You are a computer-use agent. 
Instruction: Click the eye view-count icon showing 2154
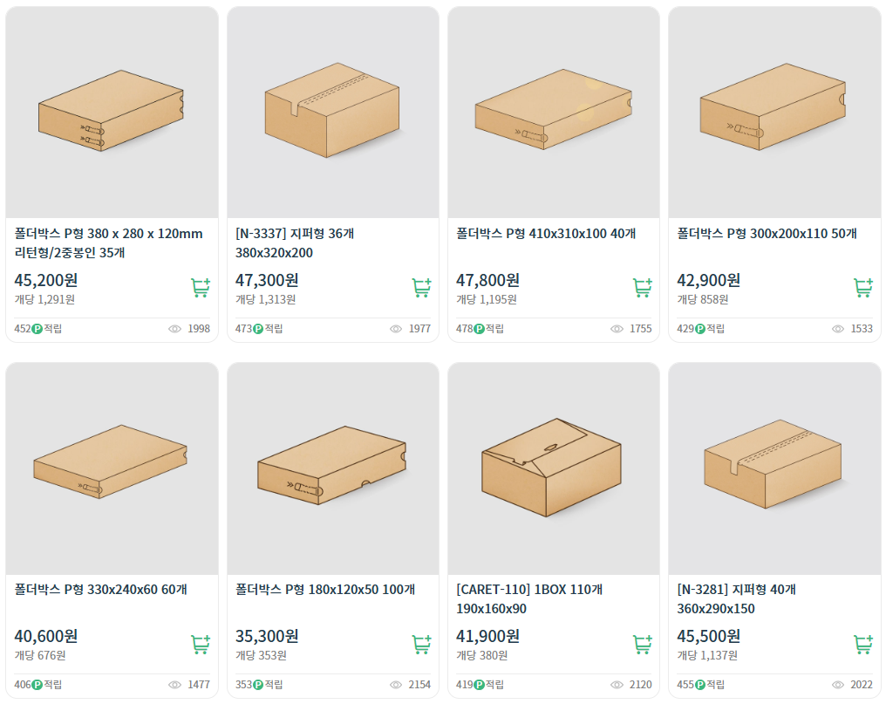point(396,685)
